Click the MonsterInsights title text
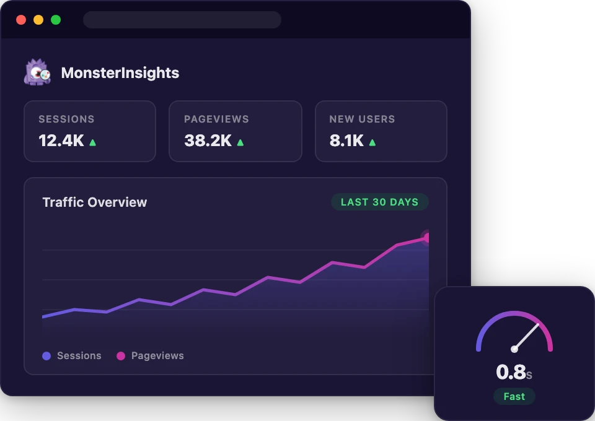 tap(120, 73)
